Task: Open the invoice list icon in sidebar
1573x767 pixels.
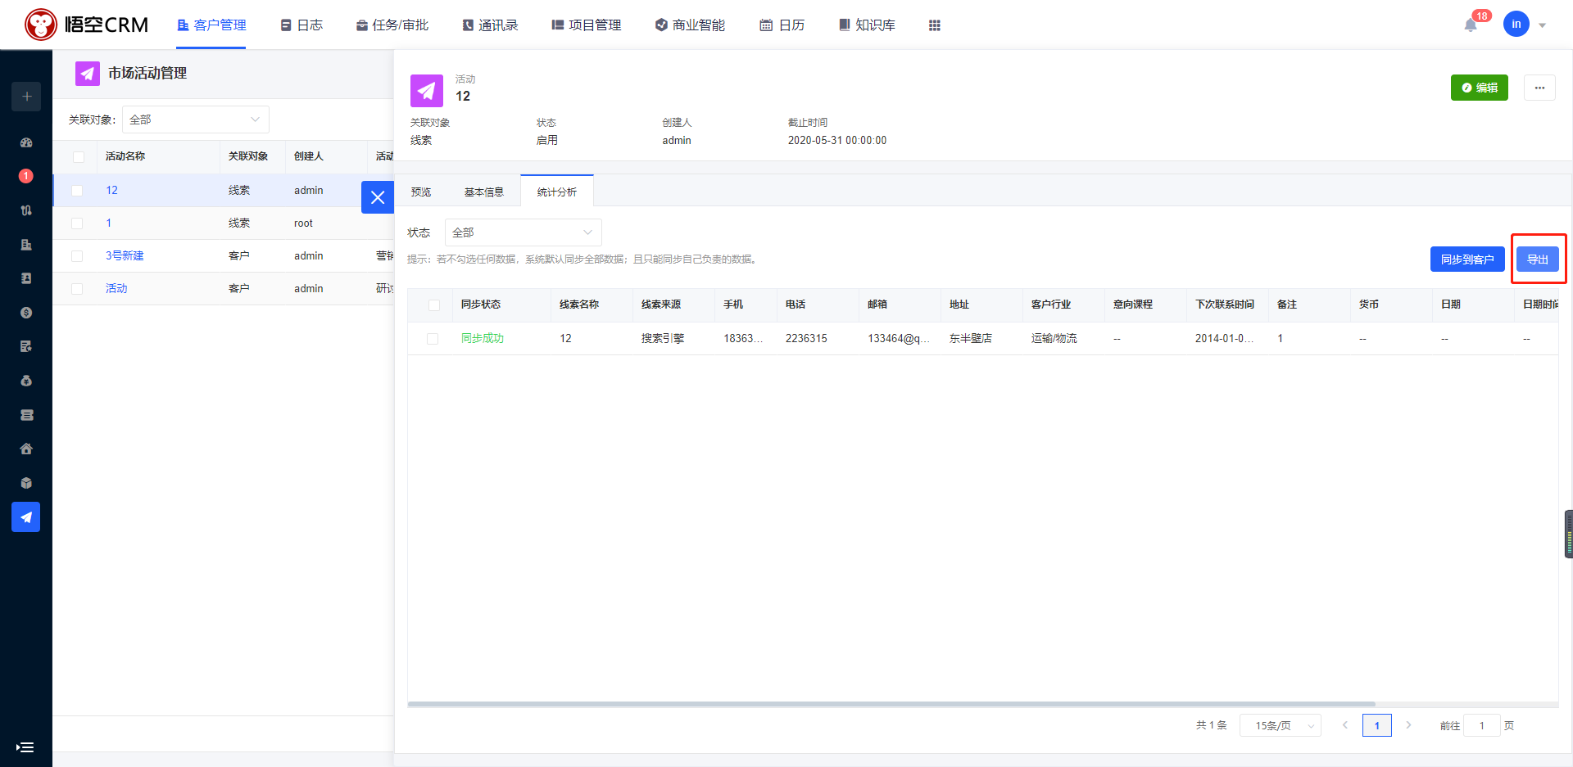Action: [x=26, y=415]
